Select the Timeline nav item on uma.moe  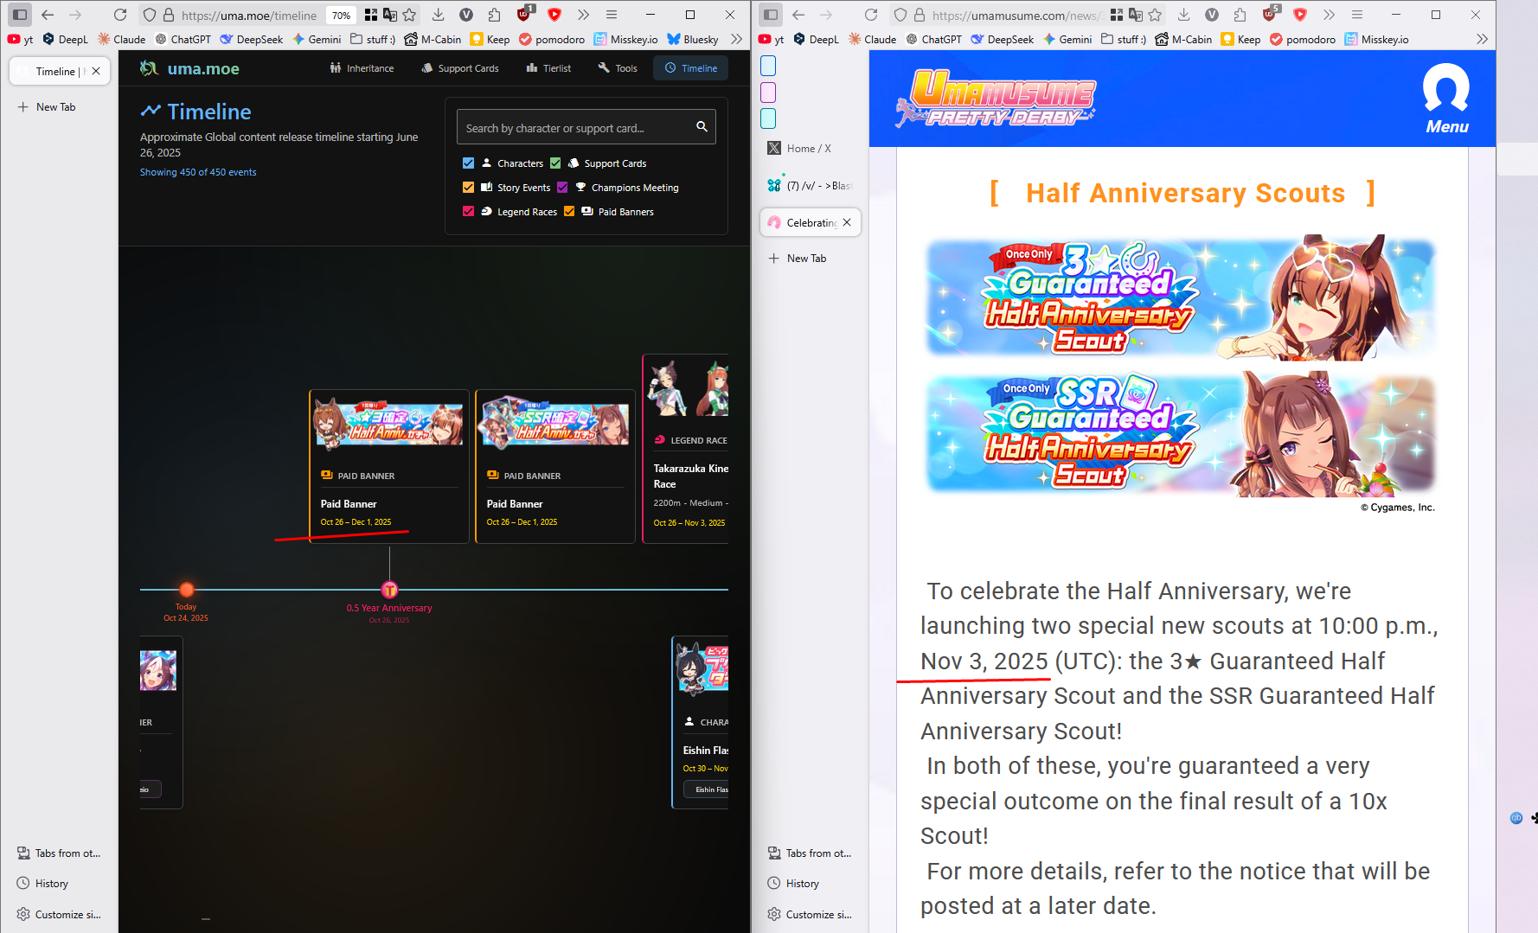pos(691,68)
